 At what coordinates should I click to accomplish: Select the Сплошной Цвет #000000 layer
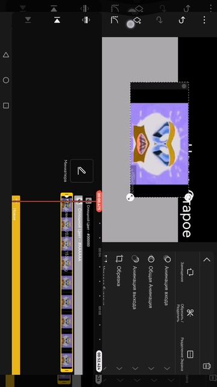click(x=88, y=285)
